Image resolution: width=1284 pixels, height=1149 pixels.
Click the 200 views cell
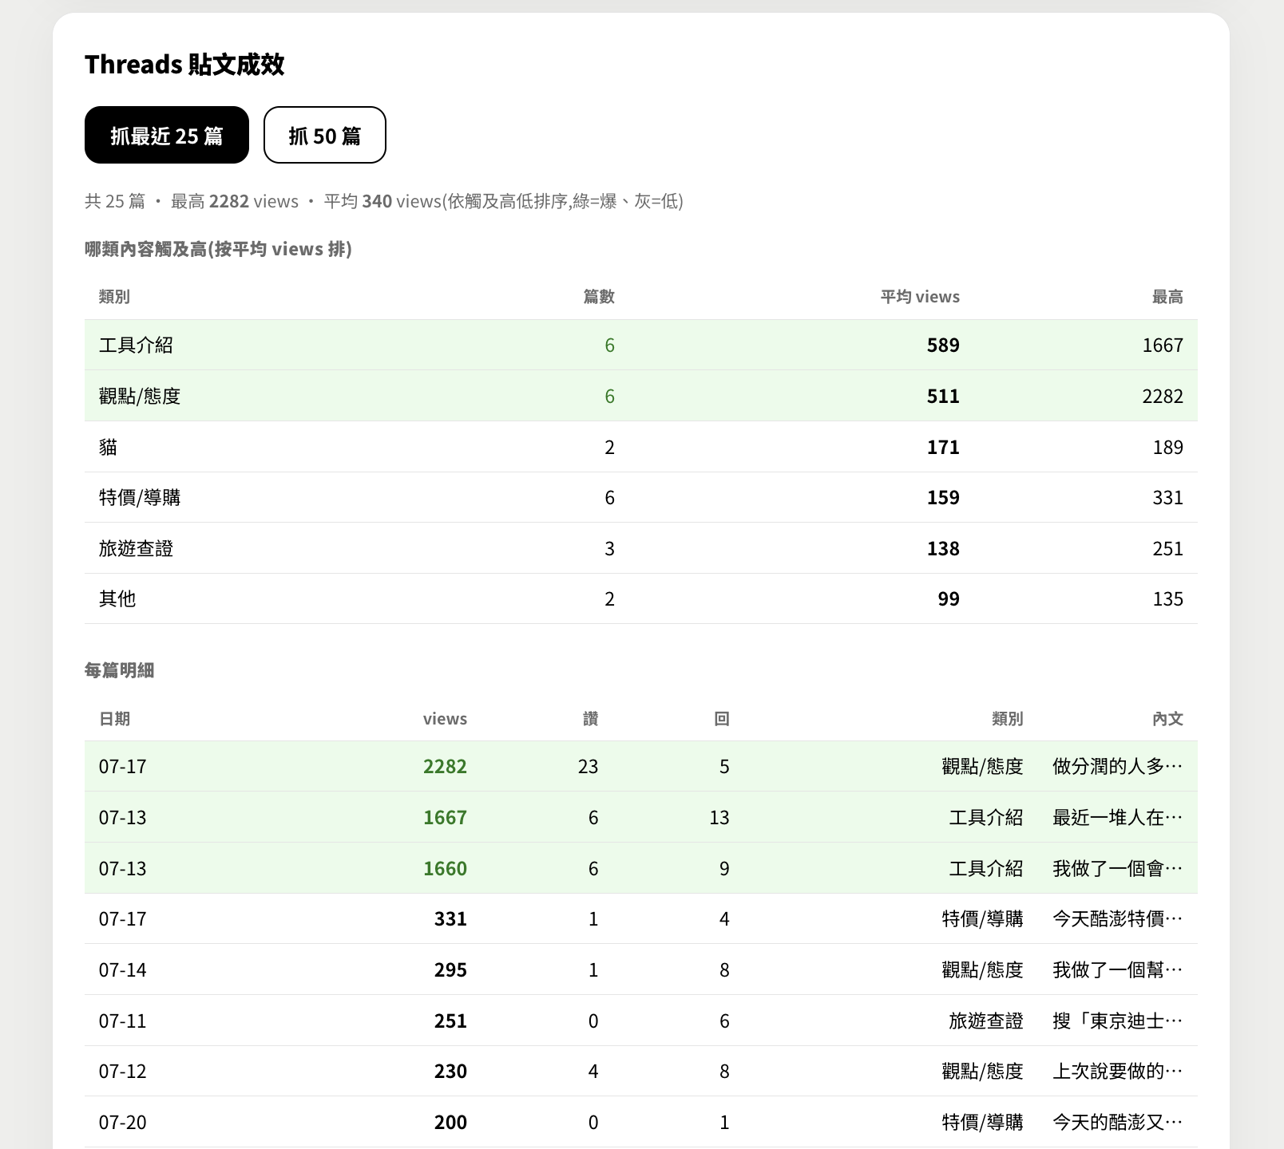pos(450,1122)
